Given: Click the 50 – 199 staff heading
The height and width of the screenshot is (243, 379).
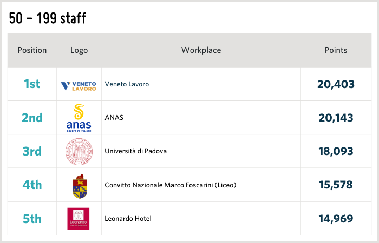Looking at the screenshot, I should (x=48, y=19).
